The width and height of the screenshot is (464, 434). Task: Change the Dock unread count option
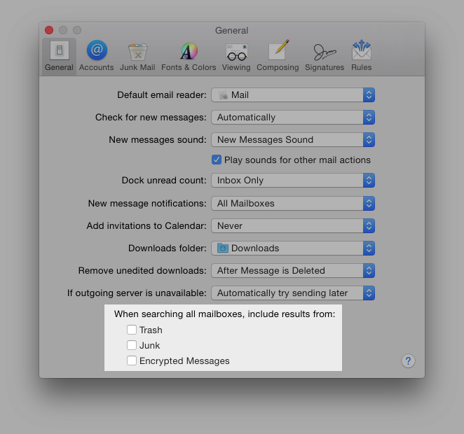[x=293, y=180]
